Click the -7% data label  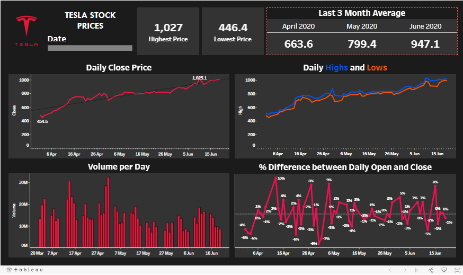tap(326, 238)
